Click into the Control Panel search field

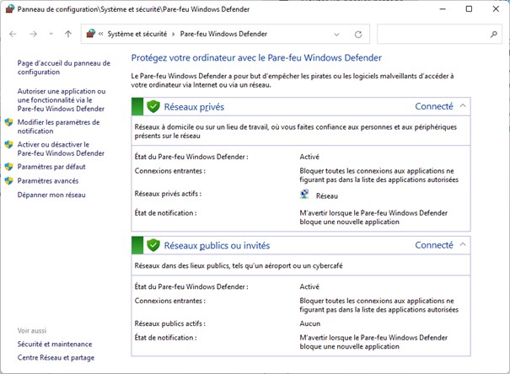pyautogui.click(x=430, y=35)
